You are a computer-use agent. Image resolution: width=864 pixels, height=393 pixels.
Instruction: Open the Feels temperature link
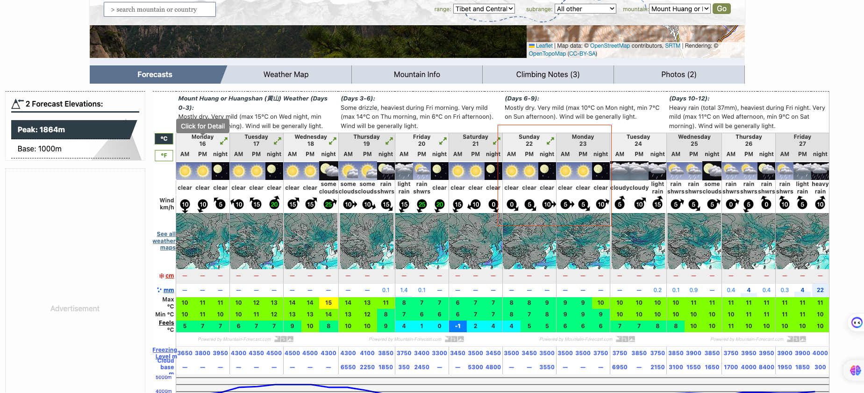point(166,322)
